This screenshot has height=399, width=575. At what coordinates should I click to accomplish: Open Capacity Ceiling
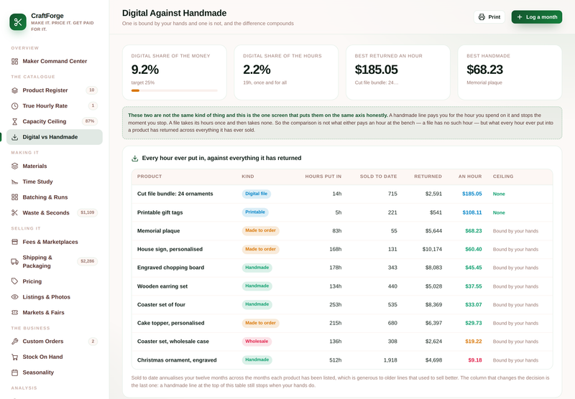(x=55, y=121)
